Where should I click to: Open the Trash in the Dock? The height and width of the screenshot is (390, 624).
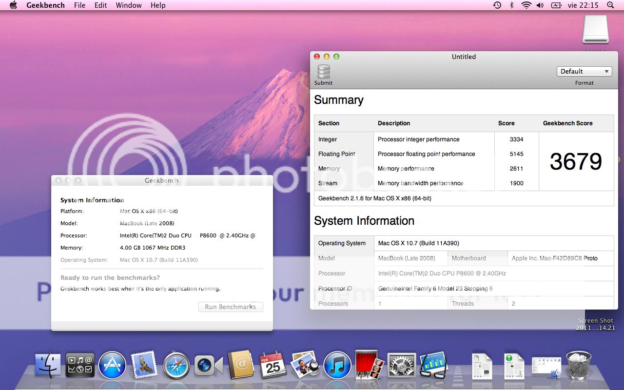[579, 365]
